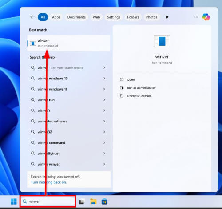Switch to the Folders filter tab
Viewport: 222px width, 209px height.
[x=133, y=17]
